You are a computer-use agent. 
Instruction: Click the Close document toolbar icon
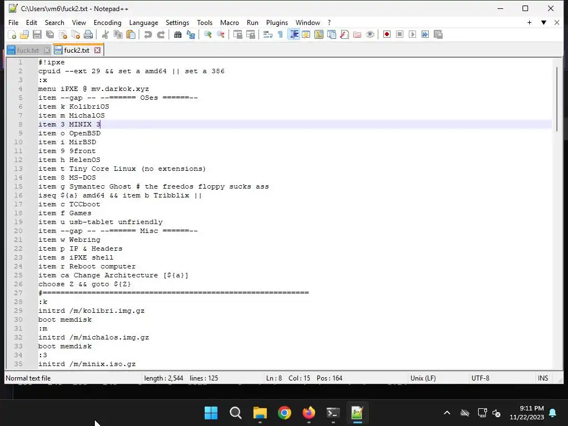(x=63, y=34)
